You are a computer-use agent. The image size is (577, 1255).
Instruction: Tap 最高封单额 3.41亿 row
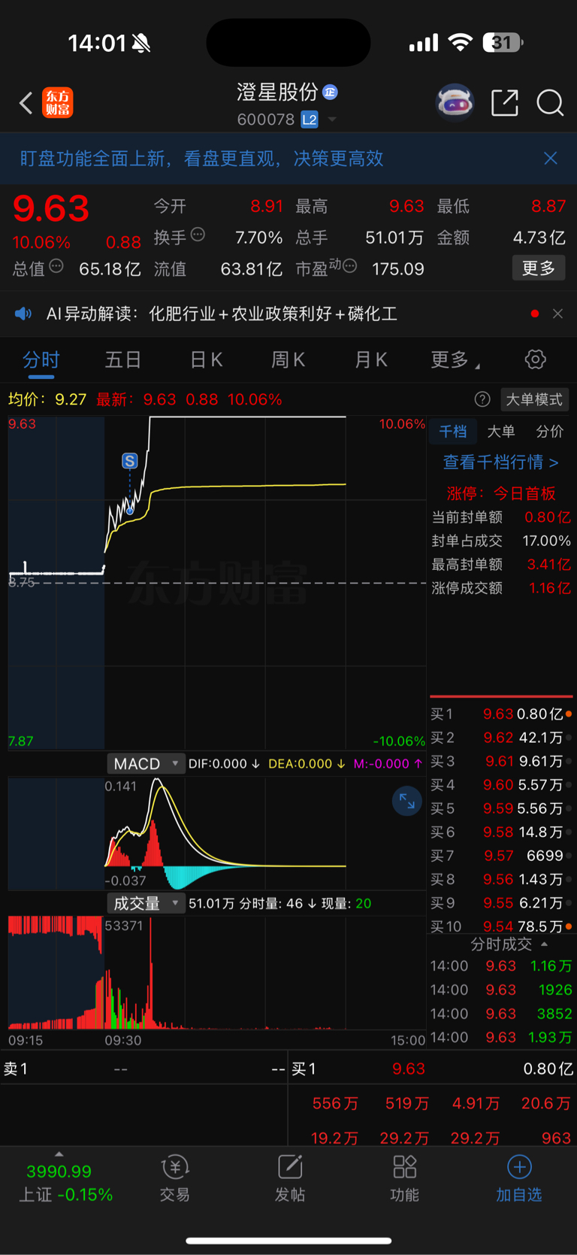[x=501, y=565]
